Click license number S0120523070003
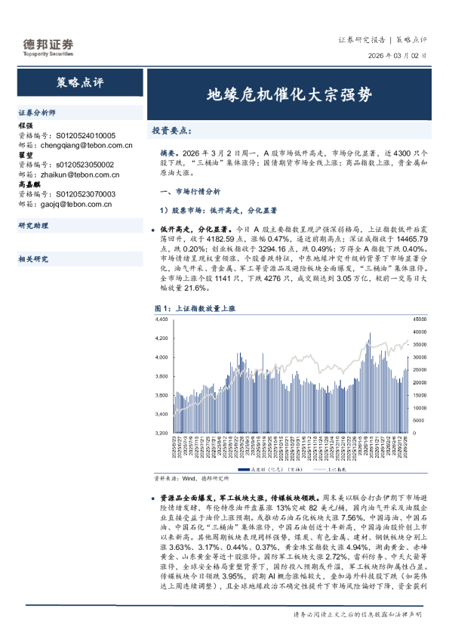Image resolution: width=449 pixels, height=636 pixels. click(x=85, y=194)
